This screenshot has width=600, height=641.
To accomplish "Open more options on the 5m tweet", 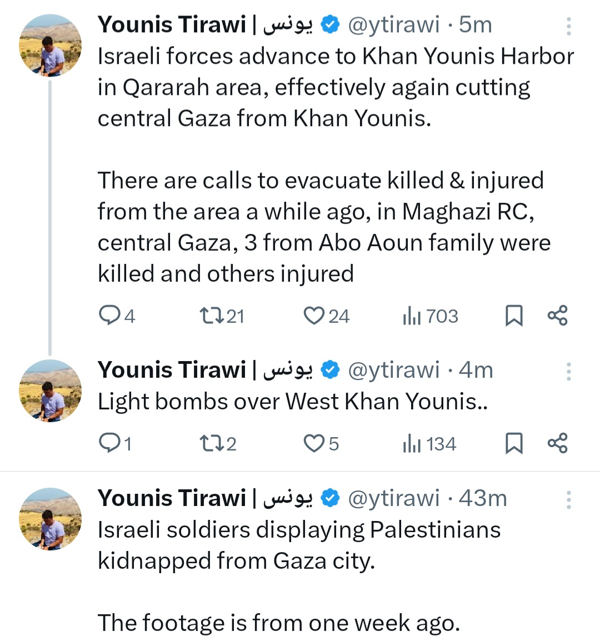I will [568, 26].
